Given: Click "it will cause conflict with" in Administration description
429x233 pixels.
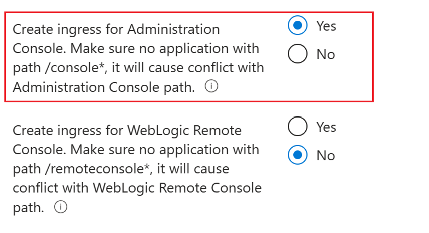Looking at the screenshot, I should pyautogui.click(x=187, y=68).
